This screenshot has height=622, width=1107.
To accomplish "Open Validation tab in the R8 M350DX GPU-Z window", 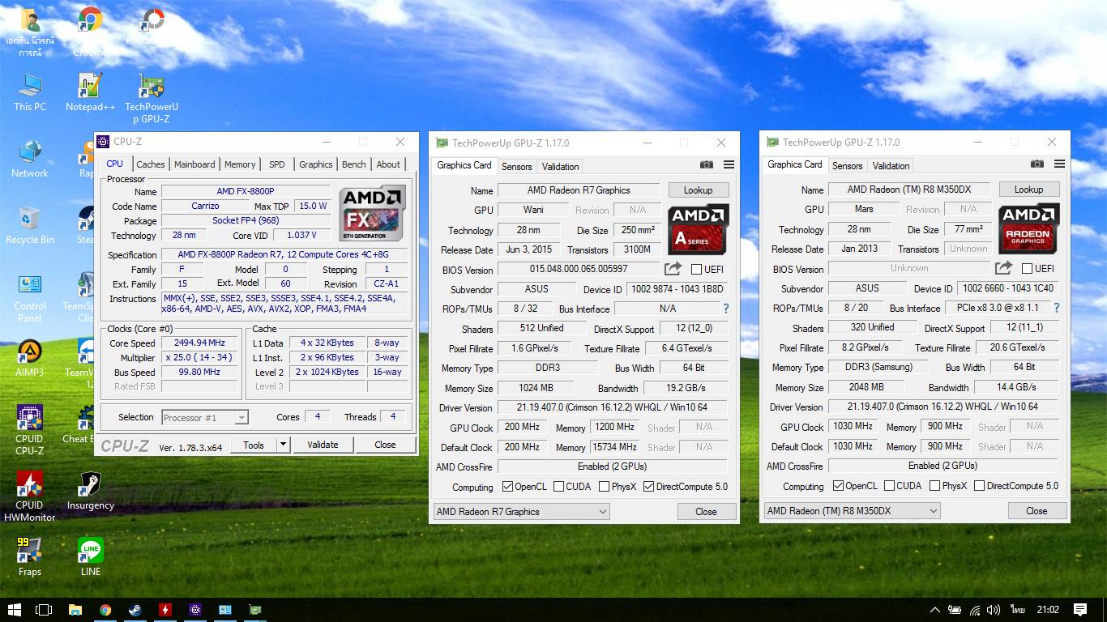I will (x=891, y=166).
